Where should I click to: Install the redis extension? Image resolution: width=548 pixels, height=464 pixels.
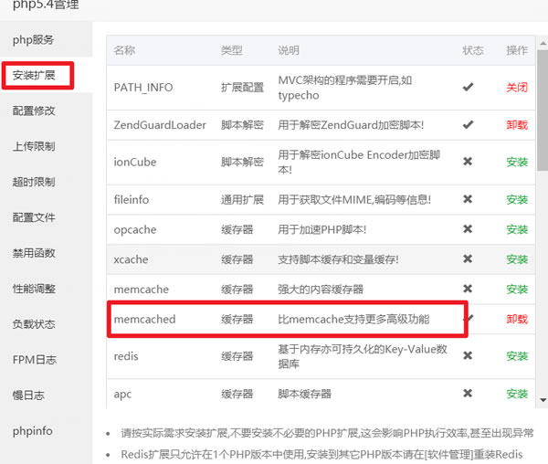pyautogui.click(x=517, y=356)
